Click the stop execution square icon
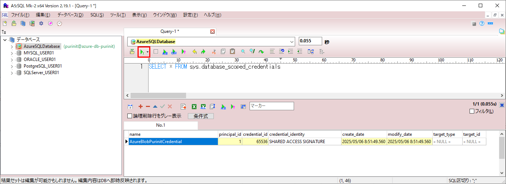The height and width of the screenshot is (184, 506). tap(156, 52)
